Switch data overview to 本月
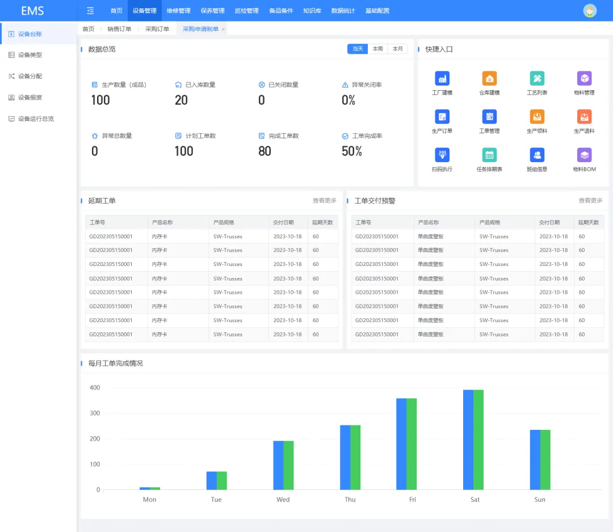Image resolution: width=613 pixels, height=532 pixels. (397, 49)
